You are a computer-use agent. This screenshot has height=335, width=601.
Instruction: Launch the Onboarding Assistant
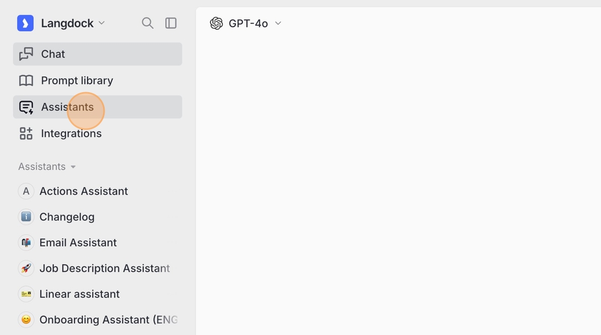pyautogui.click(x=107, y=320)
